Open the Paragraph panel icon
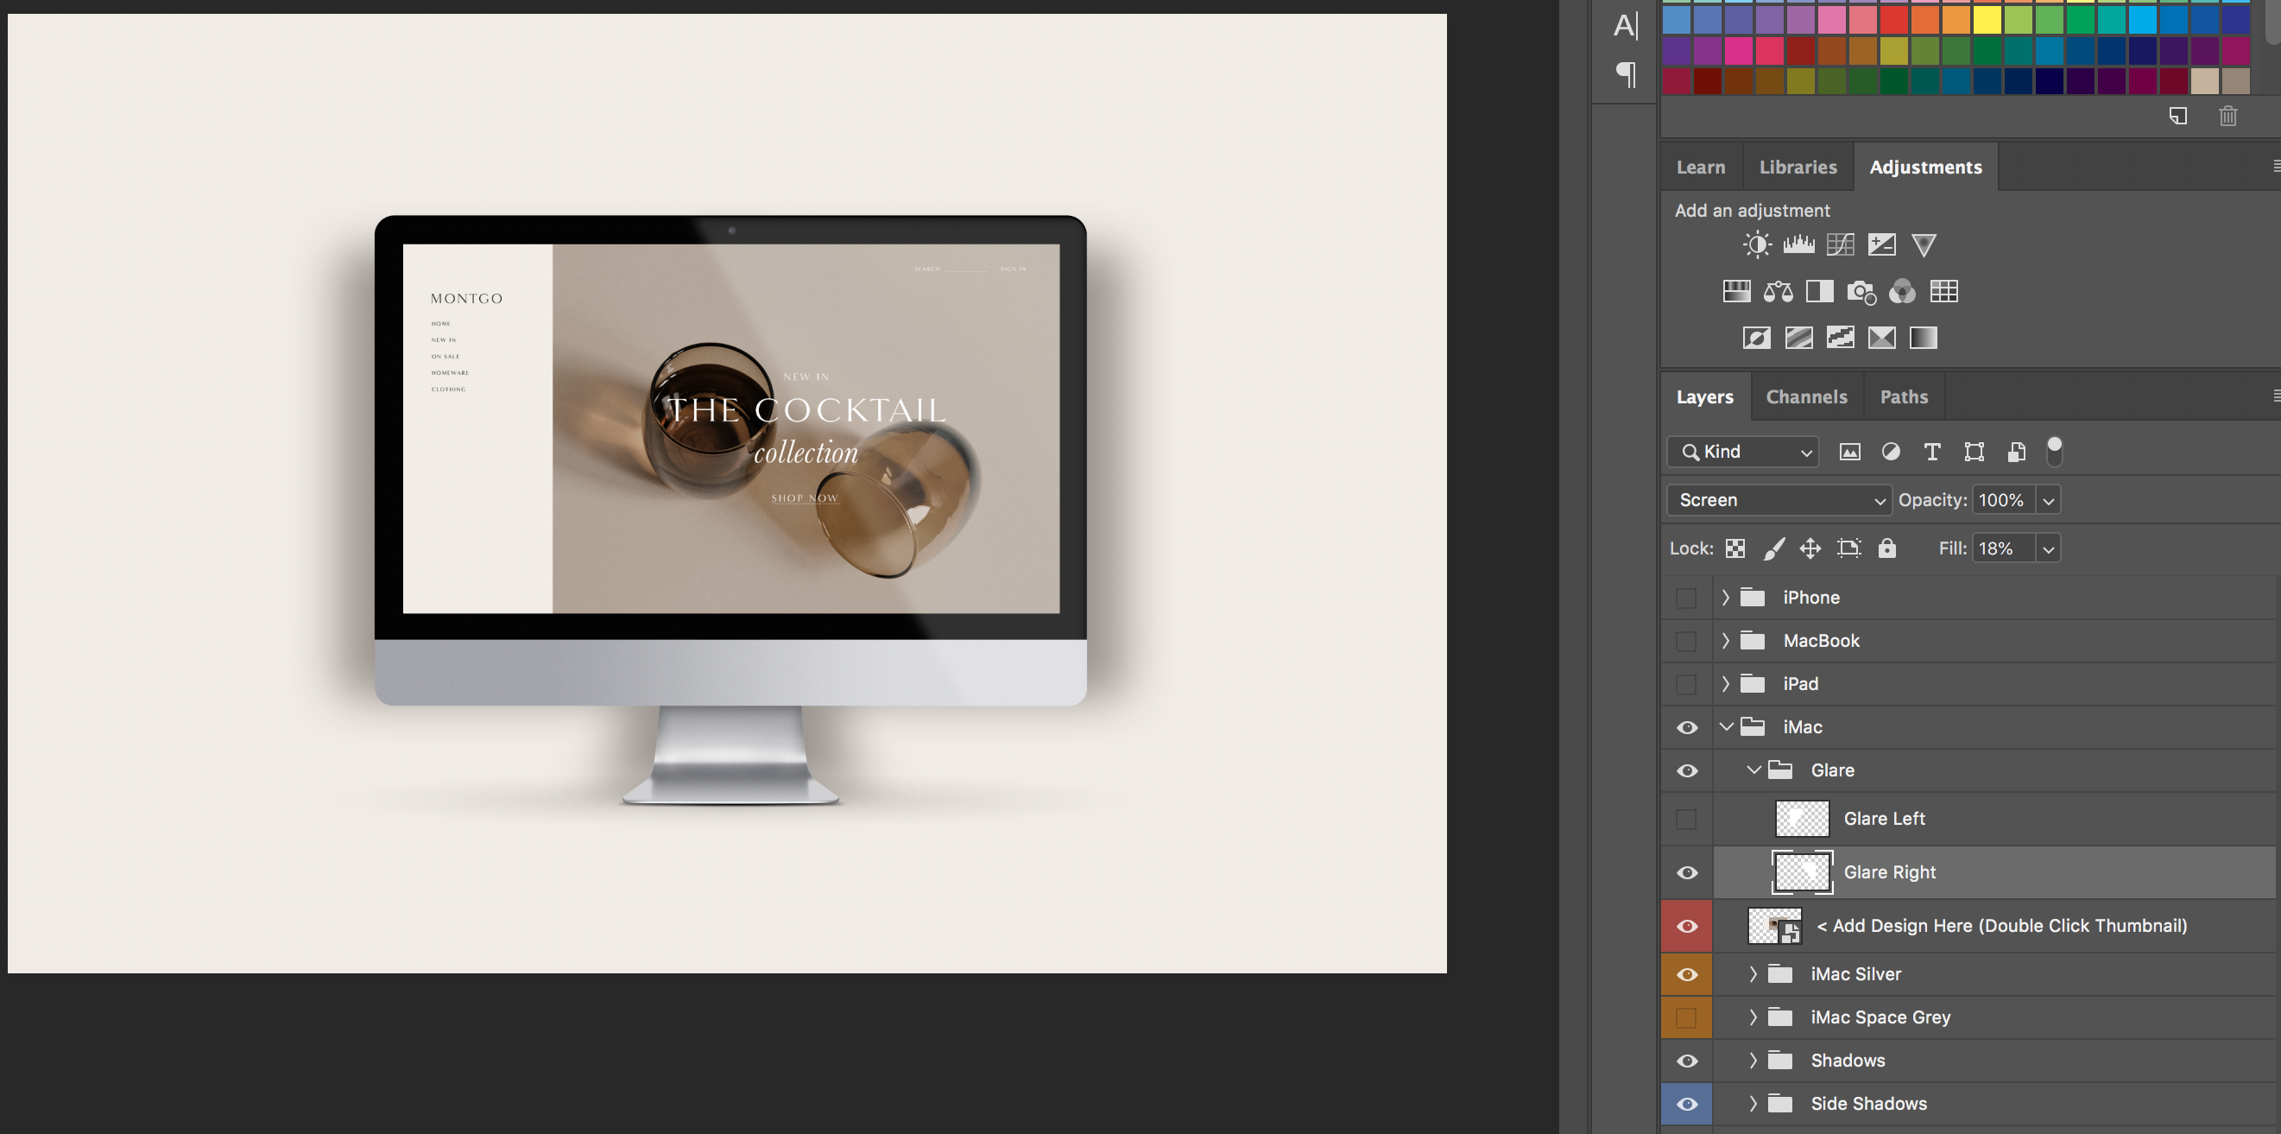This screenshot has height=1134, width=2281. [1626, 73]
